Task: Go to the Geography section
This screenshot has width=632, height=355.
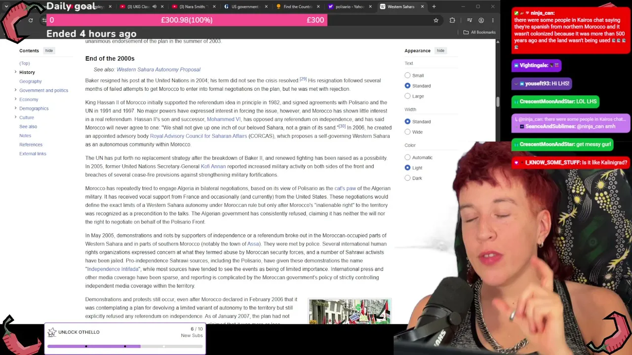Action: pyautogui.click(x=31, y=81)
